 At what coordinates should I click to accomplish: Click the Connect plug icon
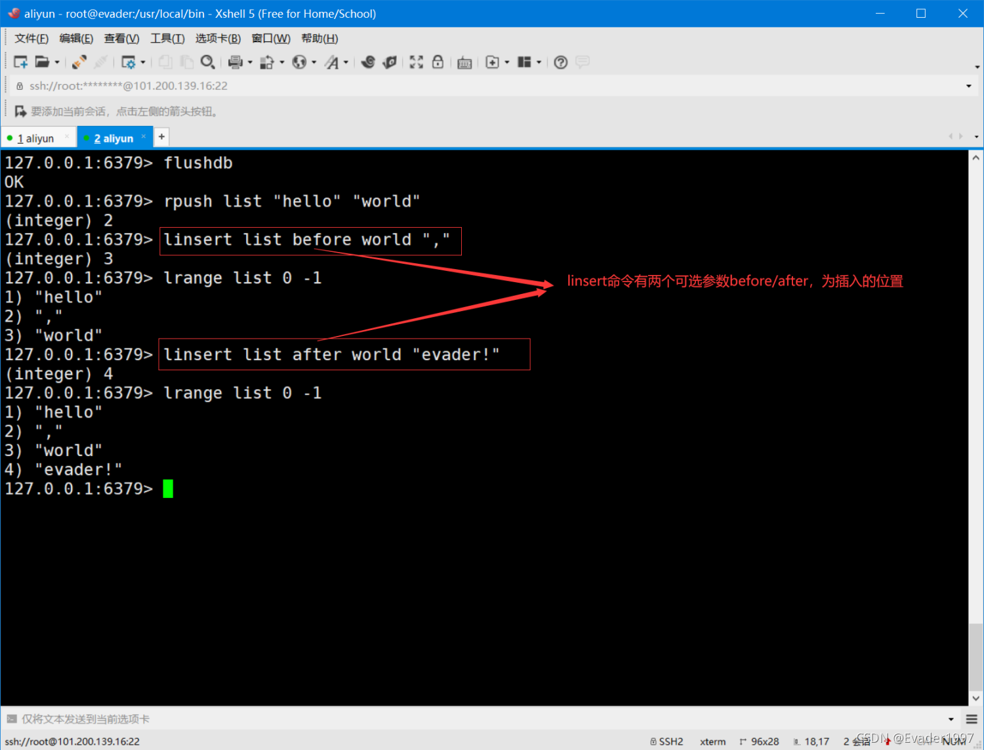click(79, 62)
